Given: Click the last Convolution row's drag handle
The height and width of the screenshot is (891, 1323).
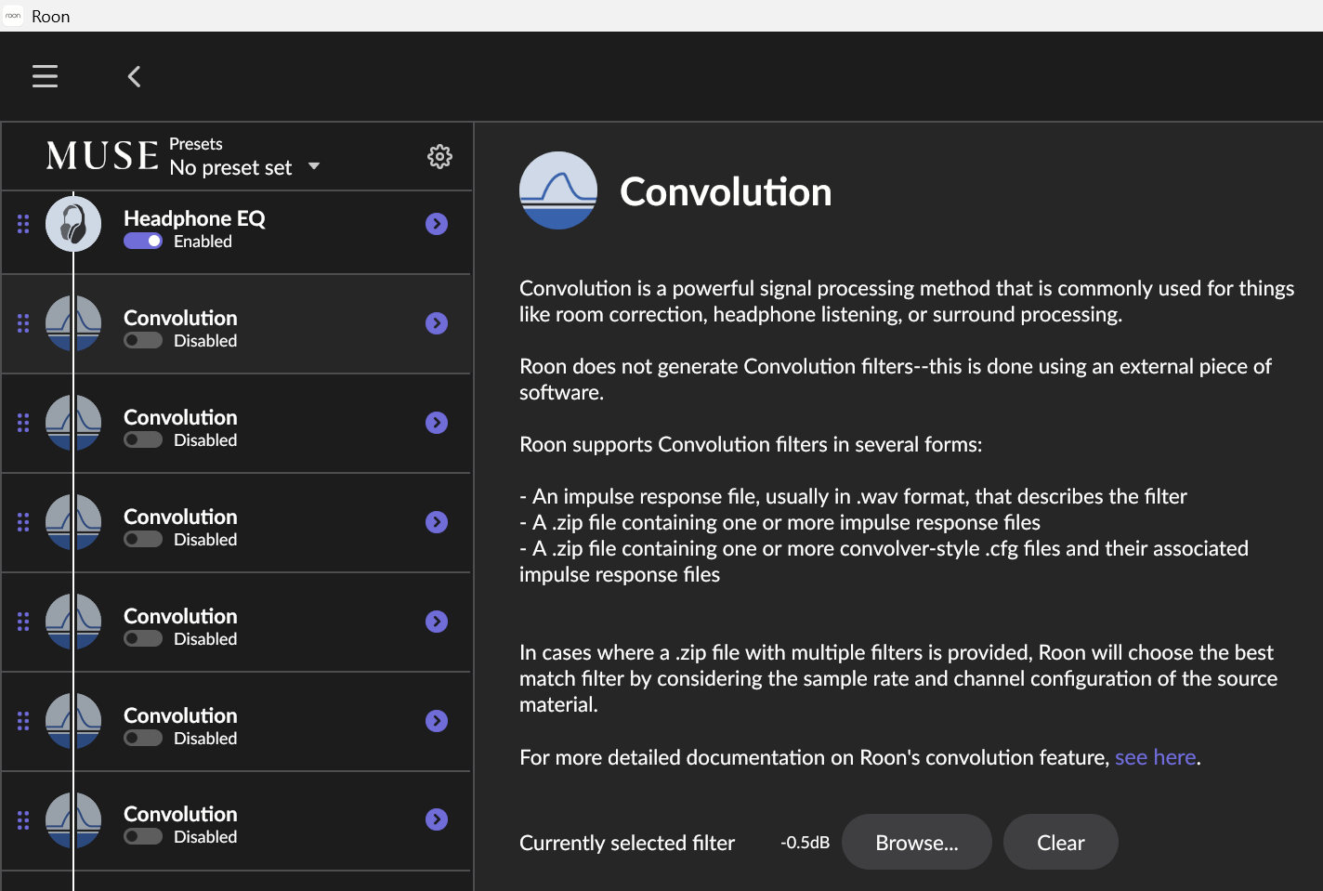Looking at the screenshot, I should pyautogui.click(x=23, y=820).
